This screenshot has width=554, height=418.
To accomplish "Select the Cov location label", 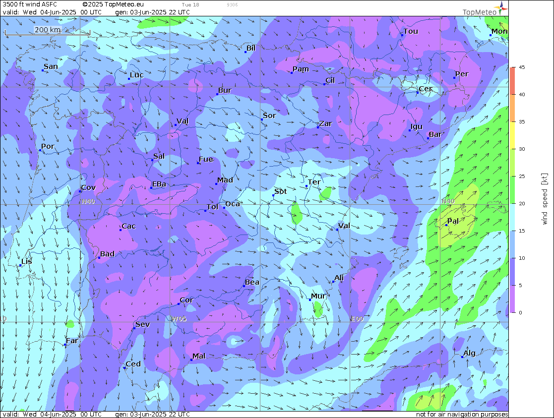I will (88, 187).
